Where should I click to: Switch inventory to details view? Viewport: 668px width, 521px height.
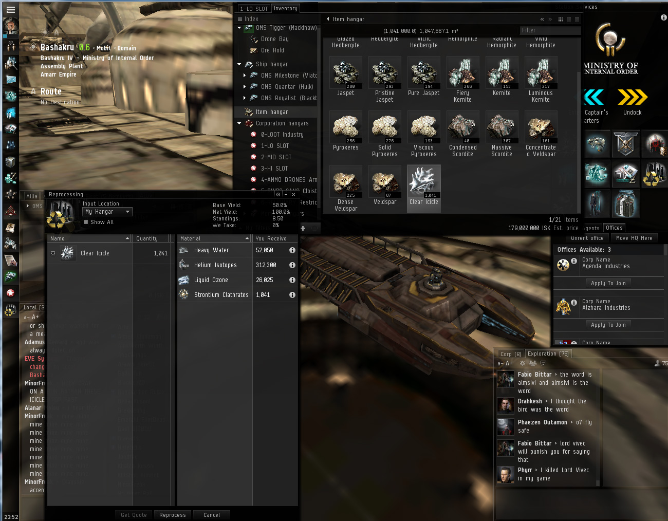(569, 20)
